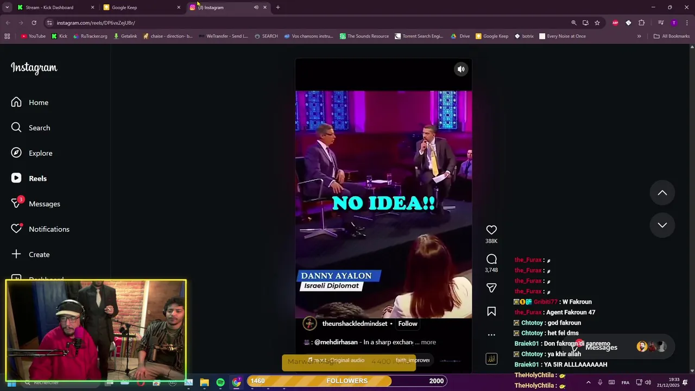Open the Drive bookmark
The width and height of the screenshot is (695, 391).
point(460,36)
